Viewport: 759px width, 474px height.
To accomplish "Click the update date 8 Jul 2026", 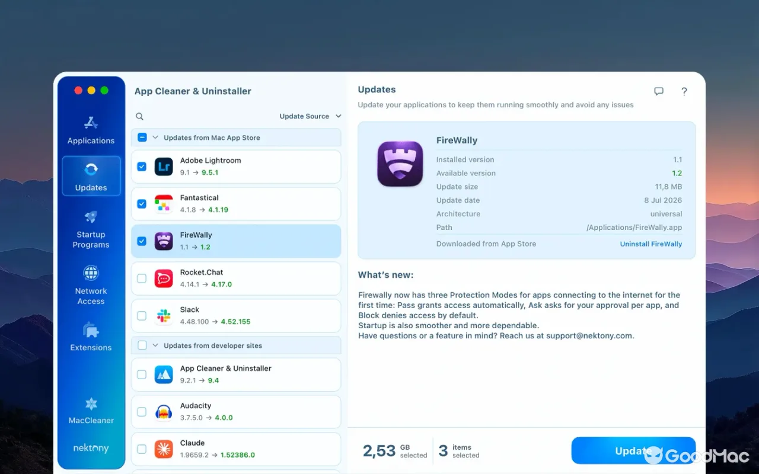I will (664, 200).
